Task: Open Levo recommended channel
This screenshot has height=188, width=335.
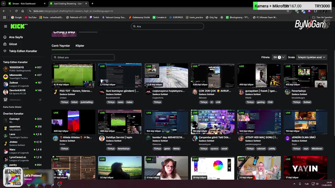Action: point(22,136)
